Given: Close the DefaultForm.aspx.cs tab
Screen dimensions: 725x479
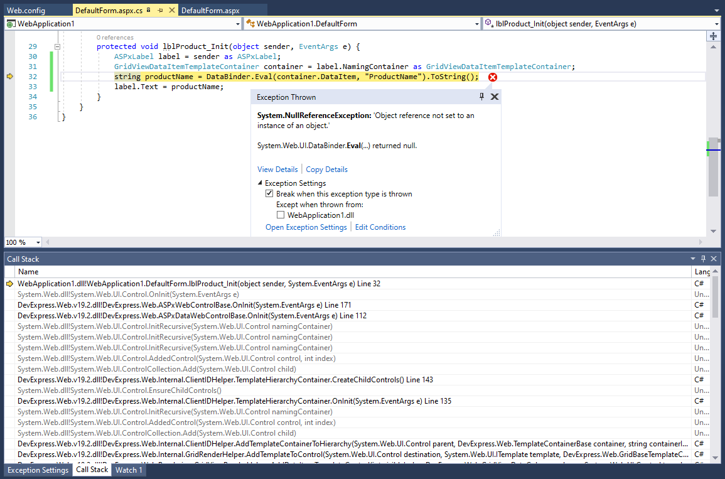Looking at the screenshot, I should click(171, 11).
